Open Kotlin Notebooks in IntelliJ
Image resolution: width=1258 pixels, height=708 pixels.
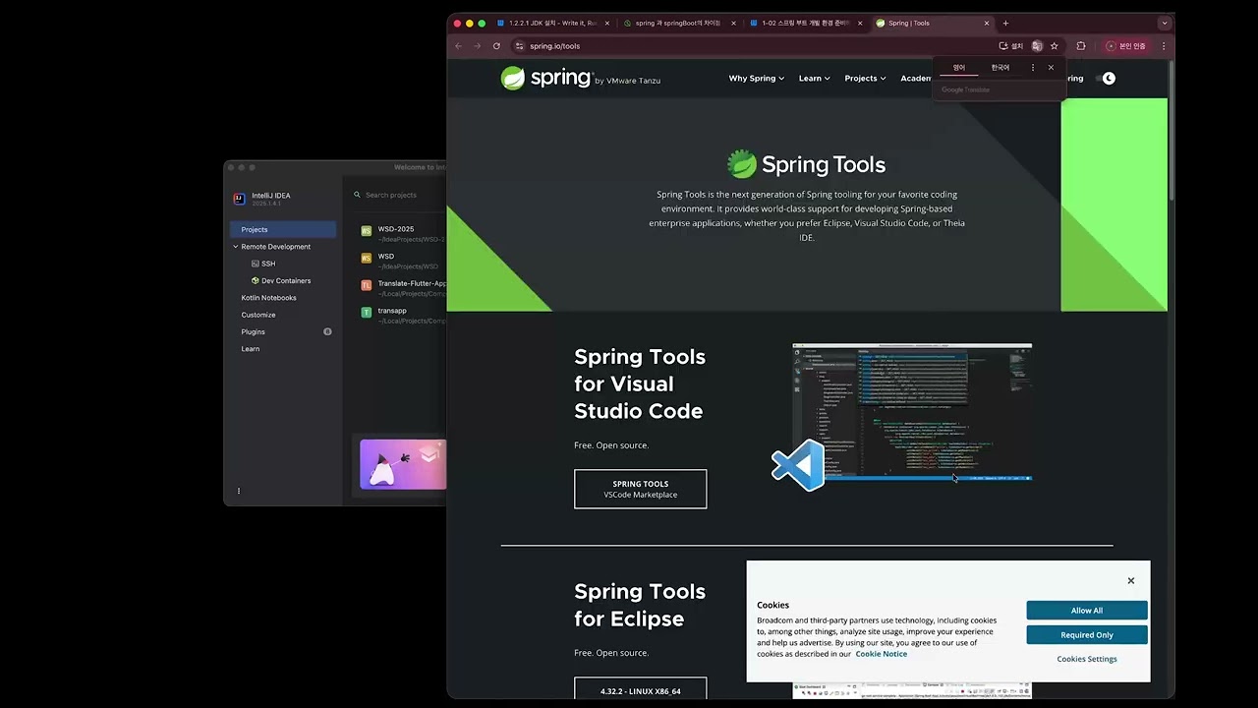click(268, 298)
